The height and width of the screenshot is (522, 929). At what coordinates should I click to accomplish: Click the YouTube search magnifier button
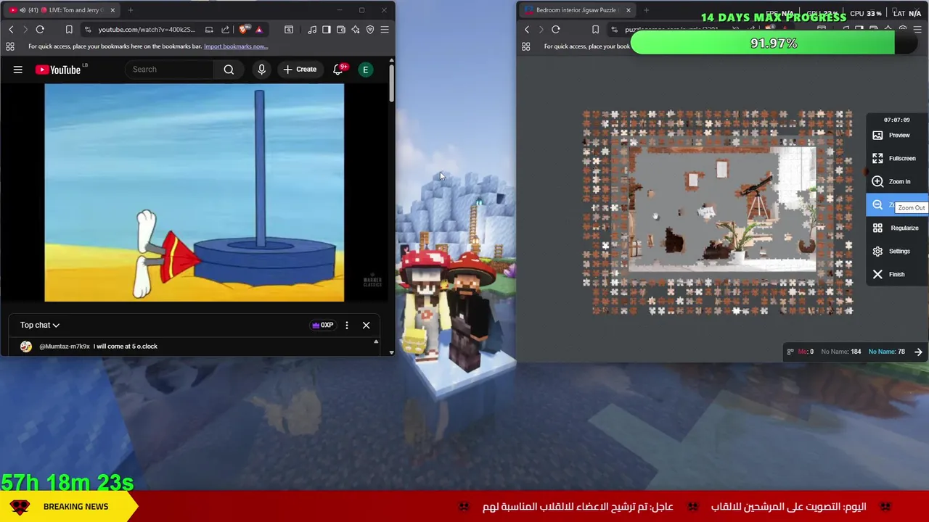[x=229, y=70]
